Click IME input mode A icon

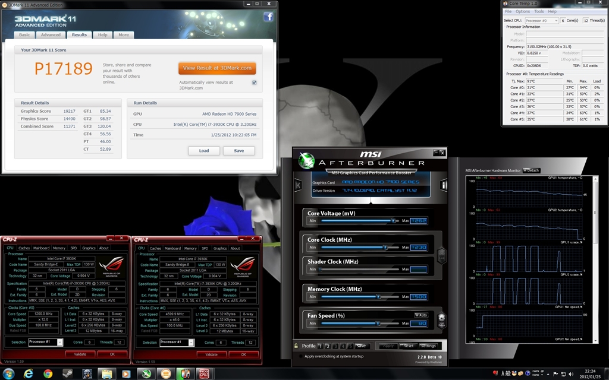coord(503,374)
